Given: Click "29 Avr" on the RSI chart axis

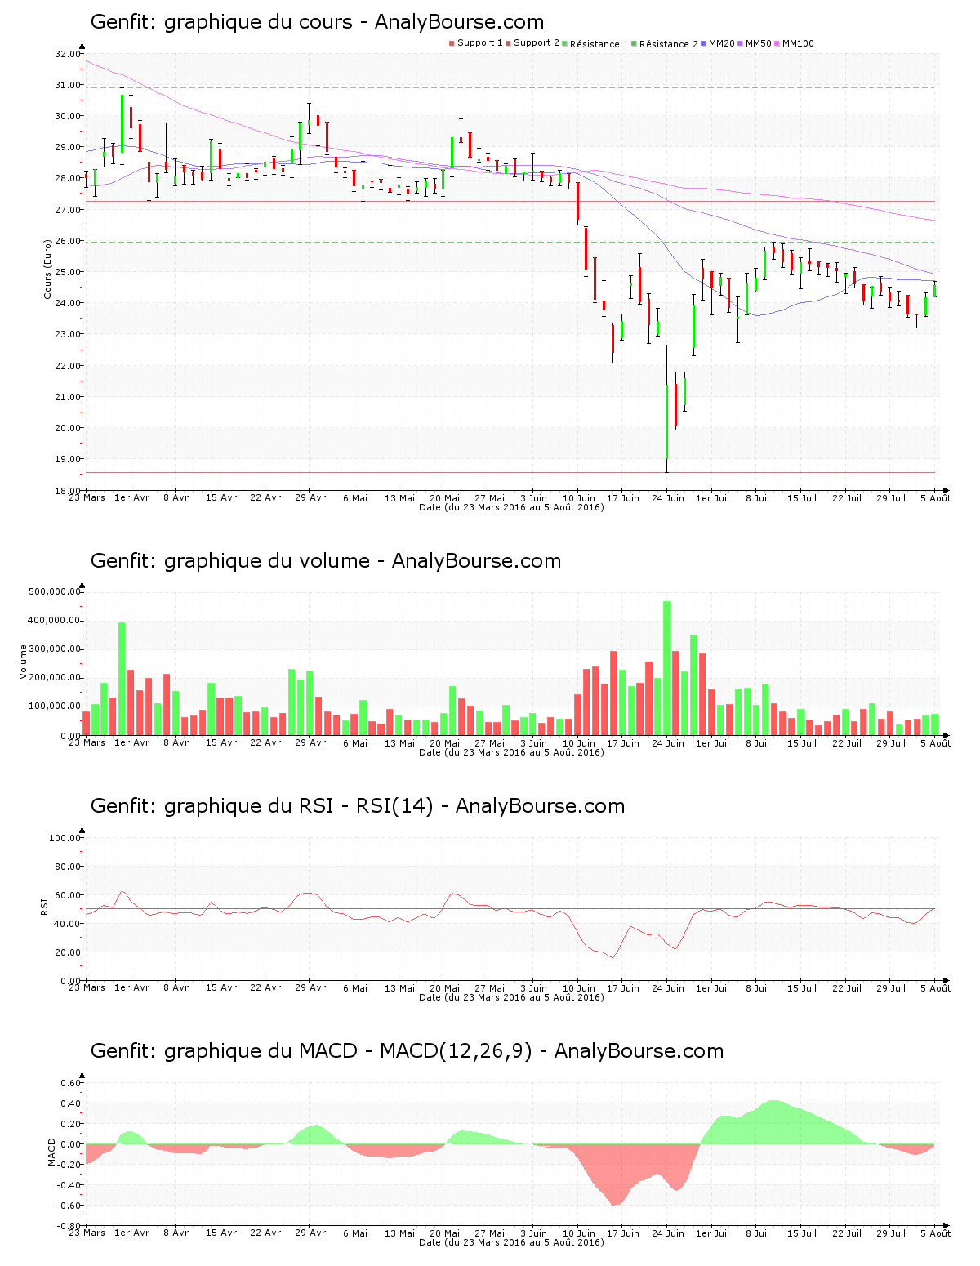Looking at the screenshot, I should (x=310, y=988).
